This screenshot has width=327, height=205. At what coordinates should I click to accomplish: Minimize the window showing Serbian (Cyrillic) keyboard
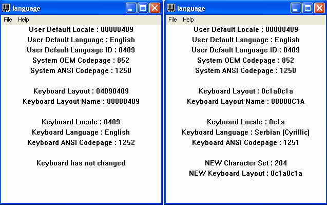coord(296,8)
